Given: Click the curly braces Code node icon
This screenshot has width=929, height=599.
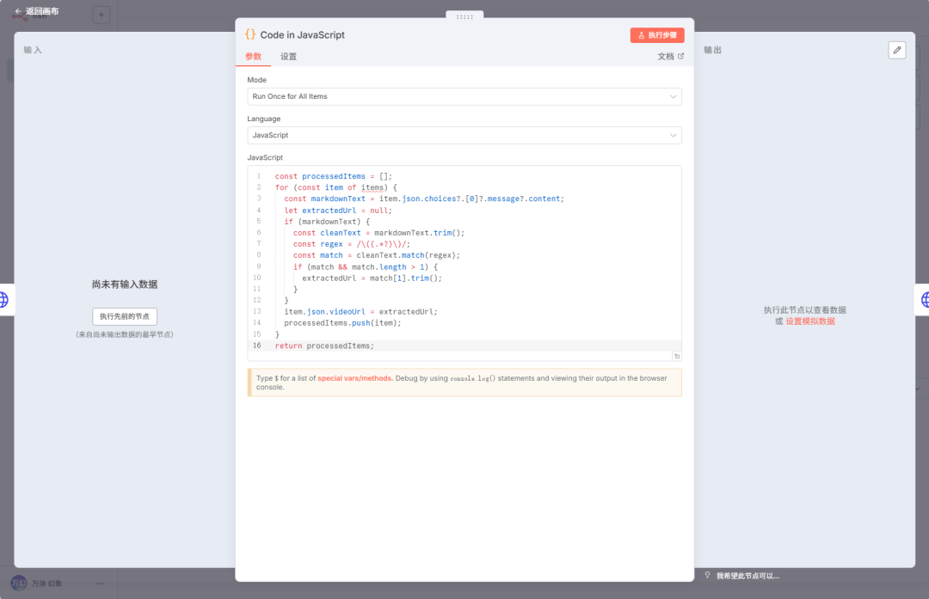Looking at the screenshot, I should 250,34.
